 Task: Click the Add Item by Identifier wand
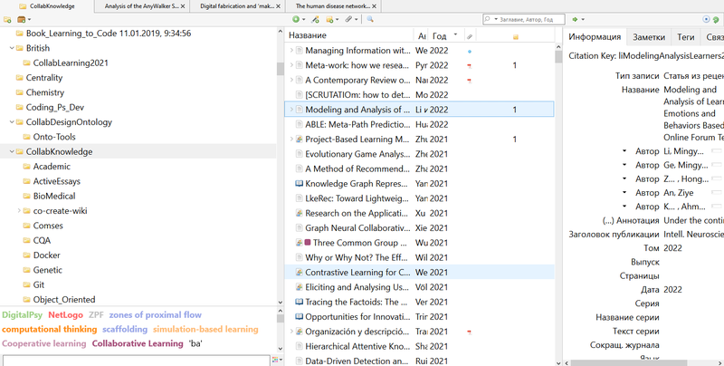[315, 18]
